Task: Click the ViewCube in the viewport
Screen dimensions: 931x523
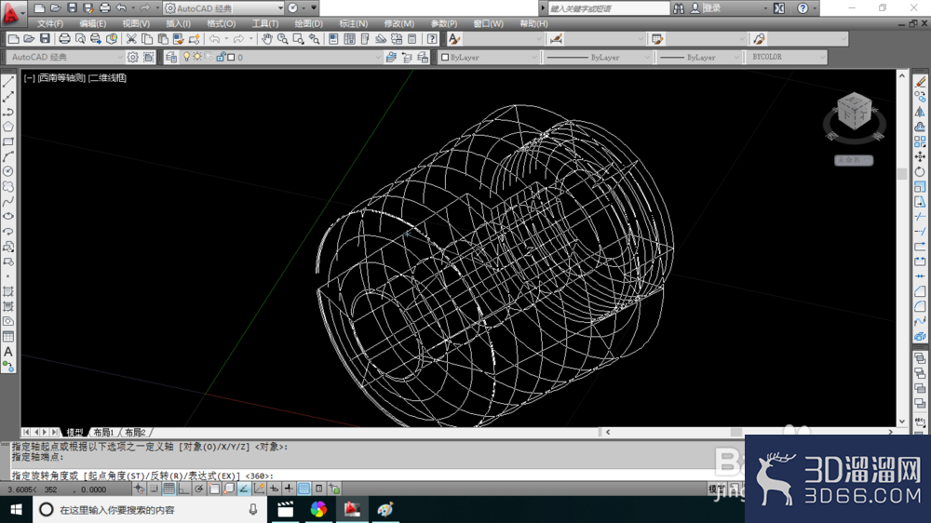Action: coord(855,112)
